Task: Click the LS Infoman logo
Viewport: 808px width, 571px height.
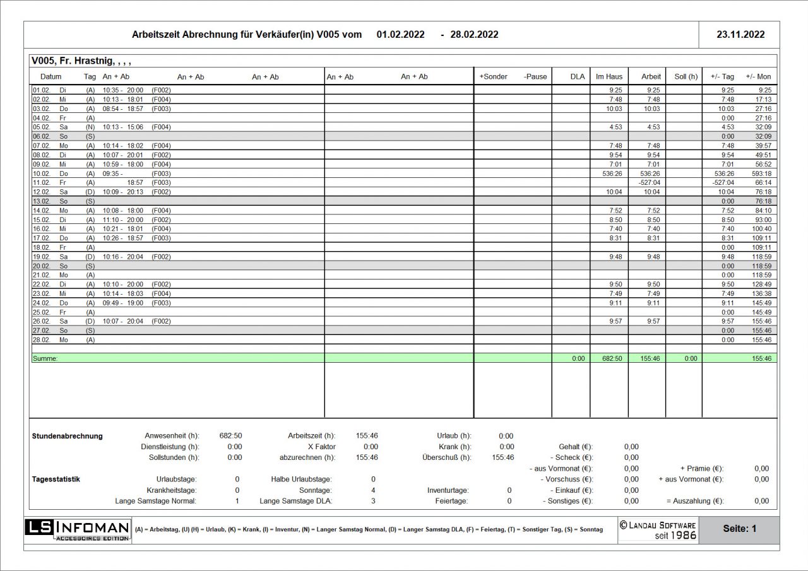Action: 78,530
